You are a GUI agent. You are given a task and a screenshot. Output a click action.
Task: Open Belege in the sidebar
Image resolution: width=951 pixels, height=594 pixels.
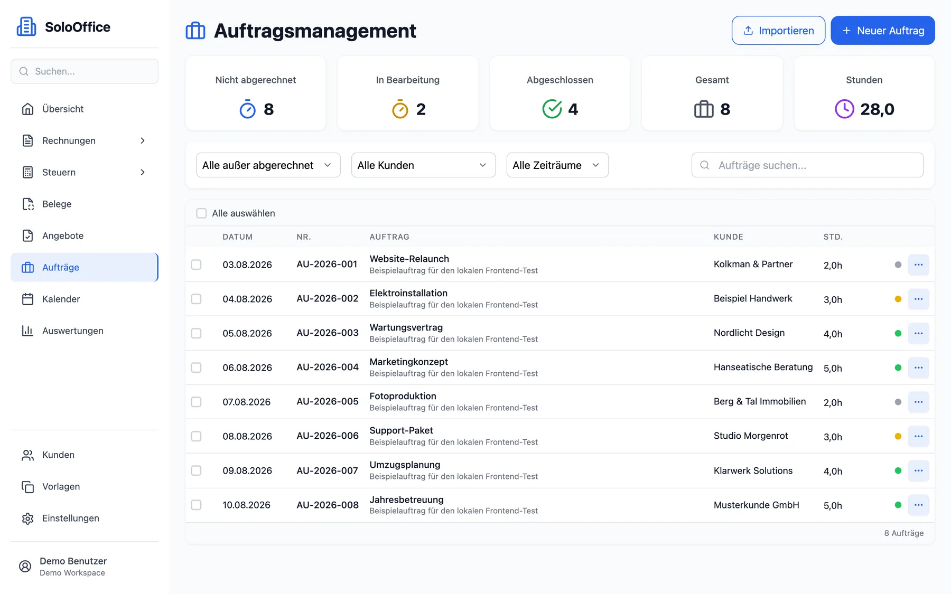(85, 204)
